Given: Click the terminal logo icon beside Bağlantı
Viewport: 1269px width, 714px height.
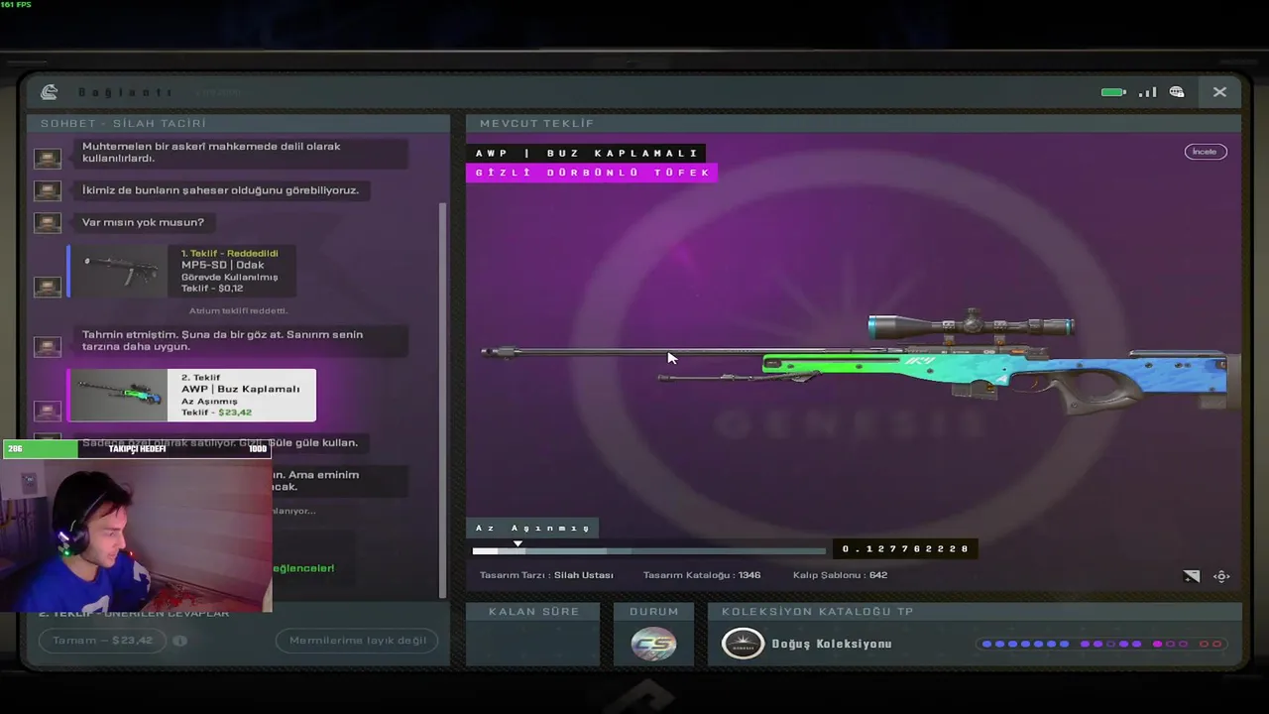Looking at the screenshot, I should coord(49,92).
